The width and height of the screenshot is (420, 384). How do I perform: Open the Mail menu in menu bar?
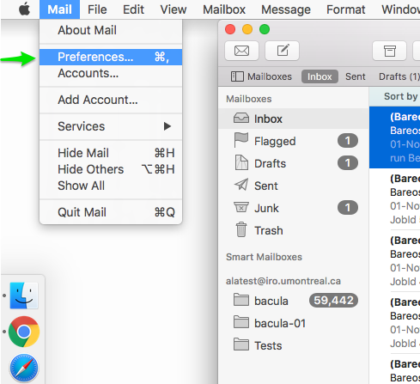(59, 9)
